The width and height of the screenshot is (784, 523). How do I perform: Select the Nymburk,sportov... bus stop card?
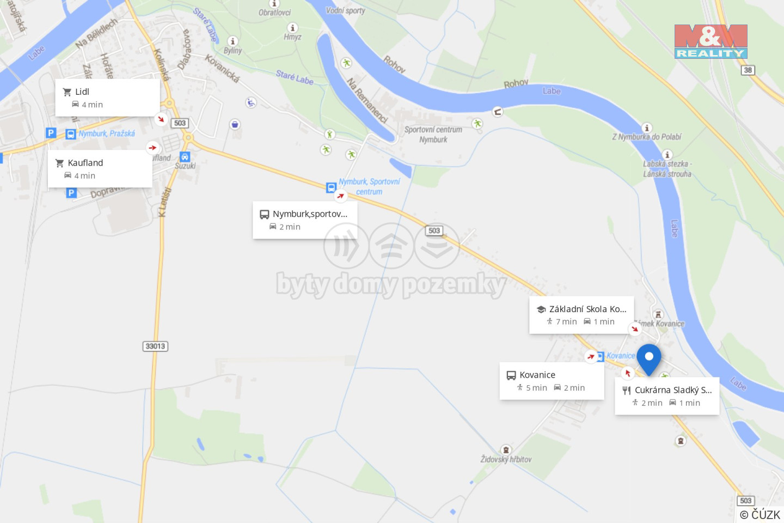pyautogui.click(x=305, y=220)
